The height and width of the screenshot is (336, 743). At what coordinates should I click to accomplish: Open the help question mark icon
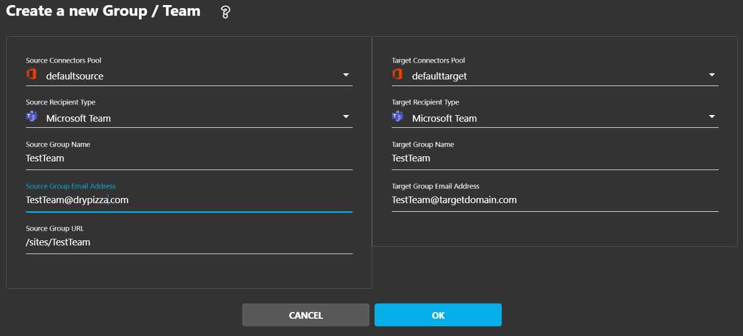pyautogui.click(x=225, y=13)
